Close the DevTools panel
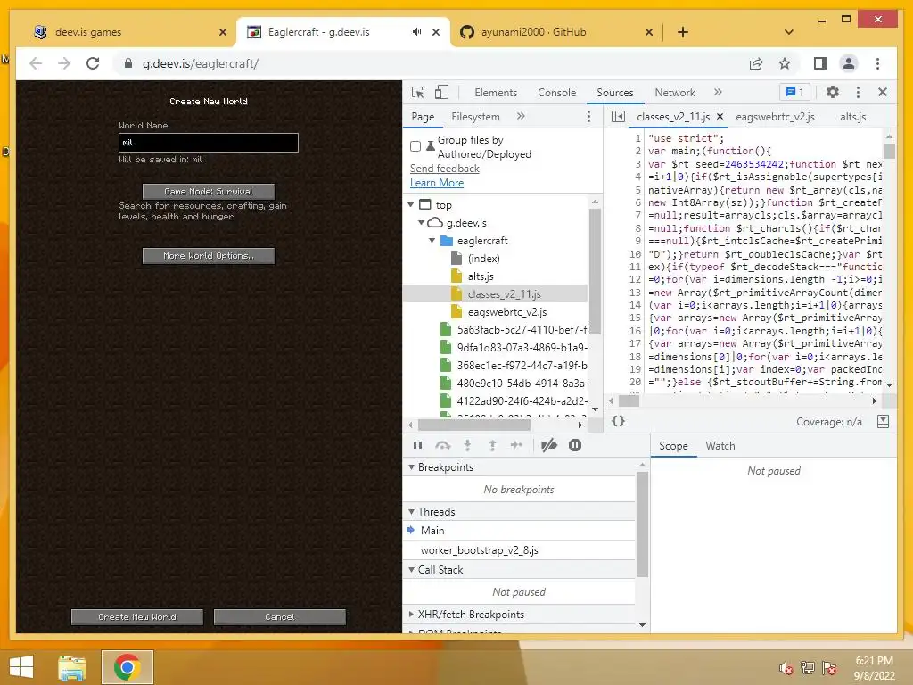Image resolution: width=913 pixels, height=685 pixels. pos(883,92)
